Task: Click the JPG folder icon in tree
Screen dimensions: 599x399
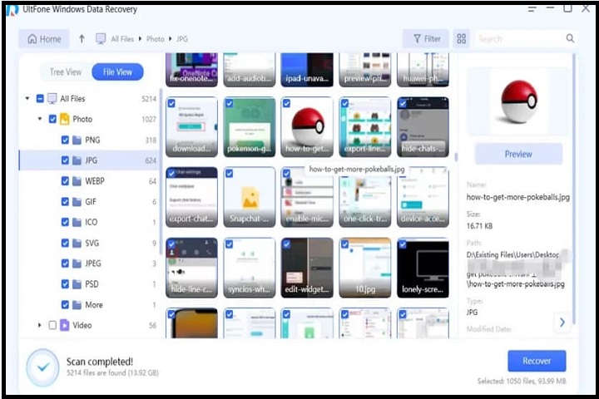Action: click(x=77, y=160)
